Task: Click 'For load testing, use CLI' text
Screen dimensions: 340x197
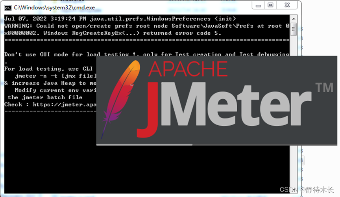Action: 48,69
